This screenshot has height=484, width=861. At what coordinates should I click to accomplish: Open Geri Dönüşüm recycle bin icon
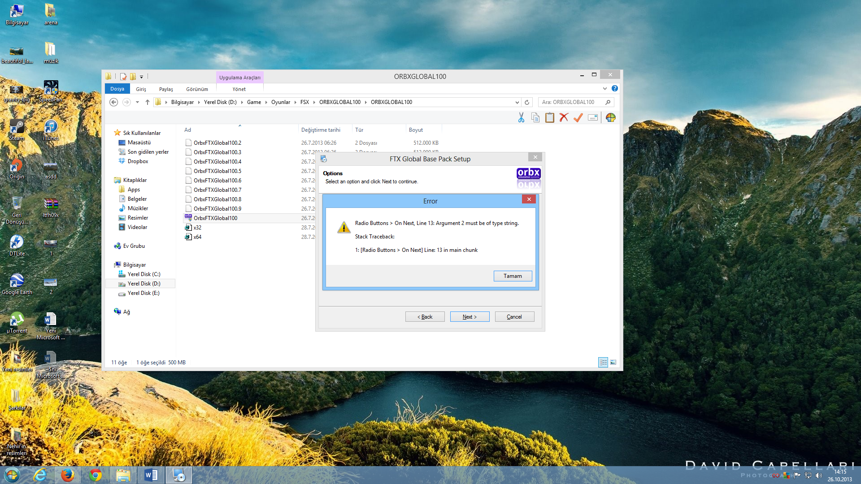pyautogui.click(x=17, y=210)
